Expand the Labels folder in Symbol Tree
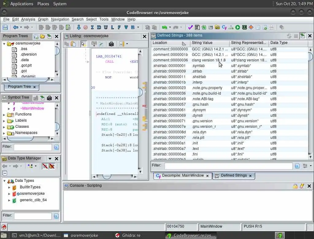The height and width of the screenshot is (239, 314). pyautogui.click(x=4, y=121)
